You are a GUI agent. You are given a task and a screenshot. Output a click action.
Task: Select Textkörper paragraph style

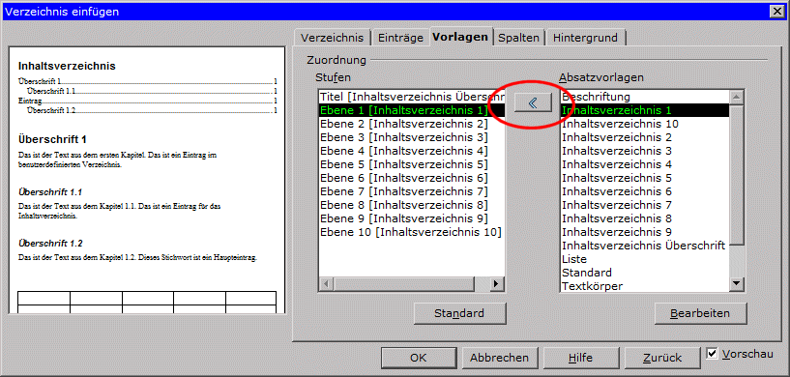(x=645, y=286)
